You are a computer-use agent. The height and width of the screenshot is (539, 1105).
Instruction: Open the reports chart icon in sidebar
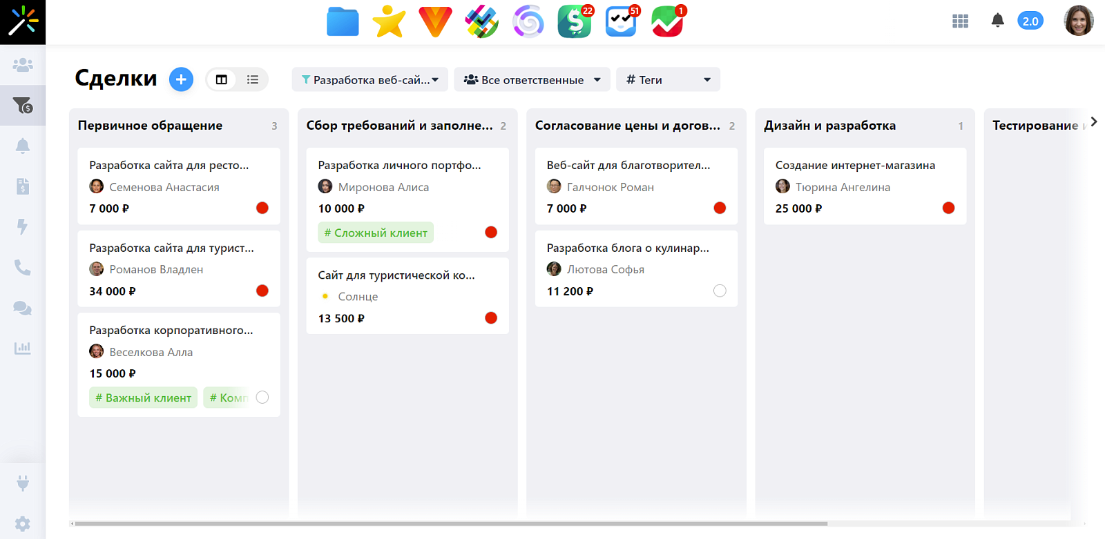[23, 348]
